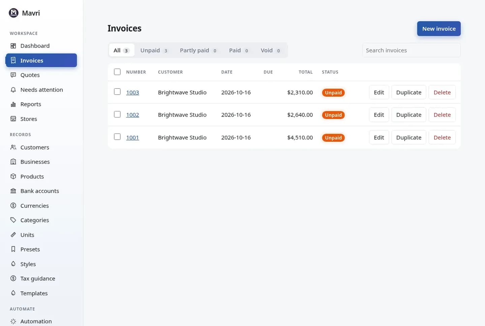Create a New invoice
This screenshot has height=326, width=485.
tap(439, 29)
